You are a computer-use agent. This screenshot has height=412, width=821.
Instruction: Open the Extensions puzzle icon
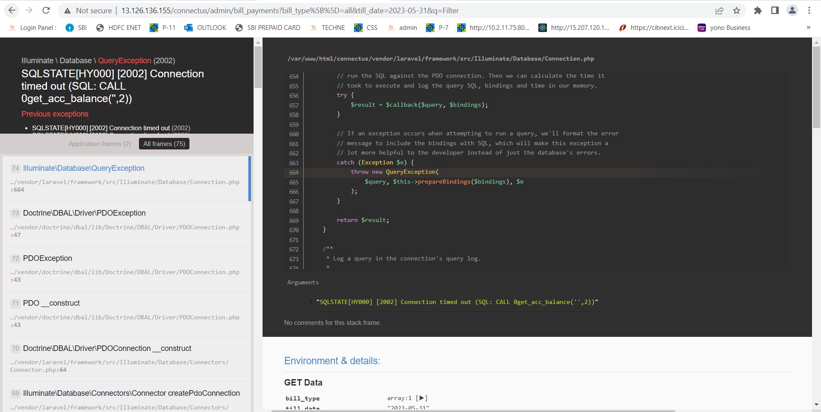pos(758,11)
